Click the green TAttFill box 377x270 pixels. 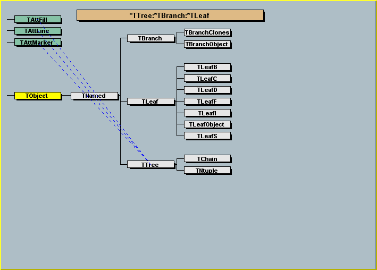tap(37, 20)
